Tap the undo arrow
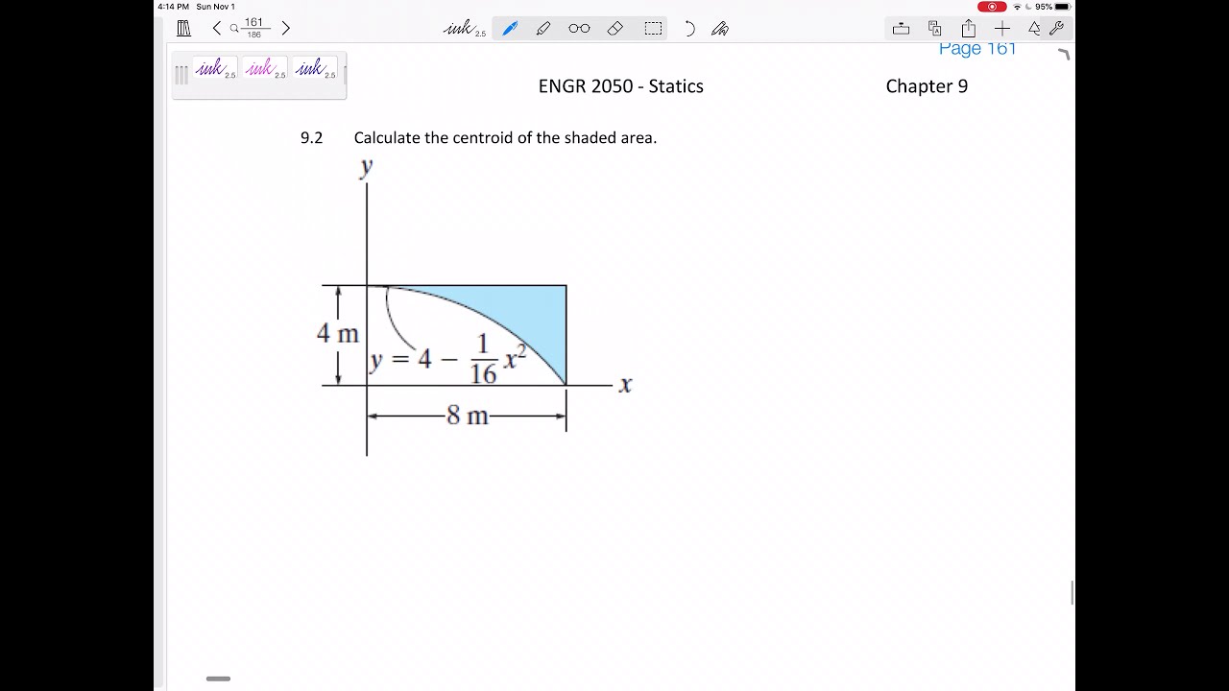This screenshot has width=1229, height=691. click(688, 29)
